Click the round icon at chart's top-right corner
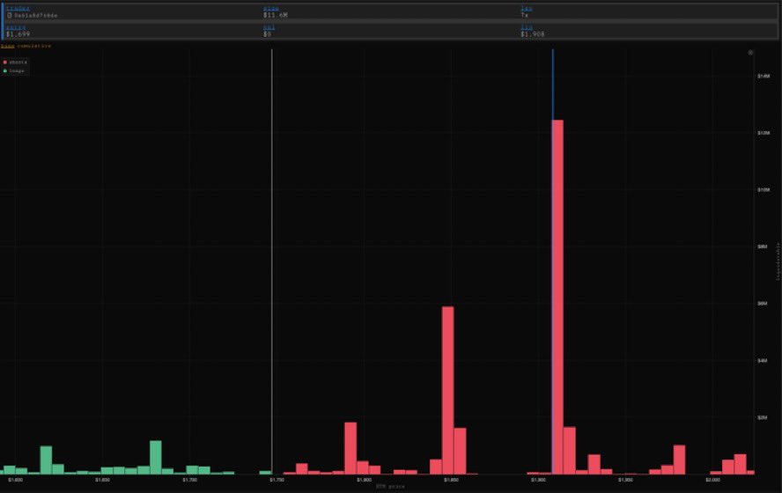 pos(750,53)
